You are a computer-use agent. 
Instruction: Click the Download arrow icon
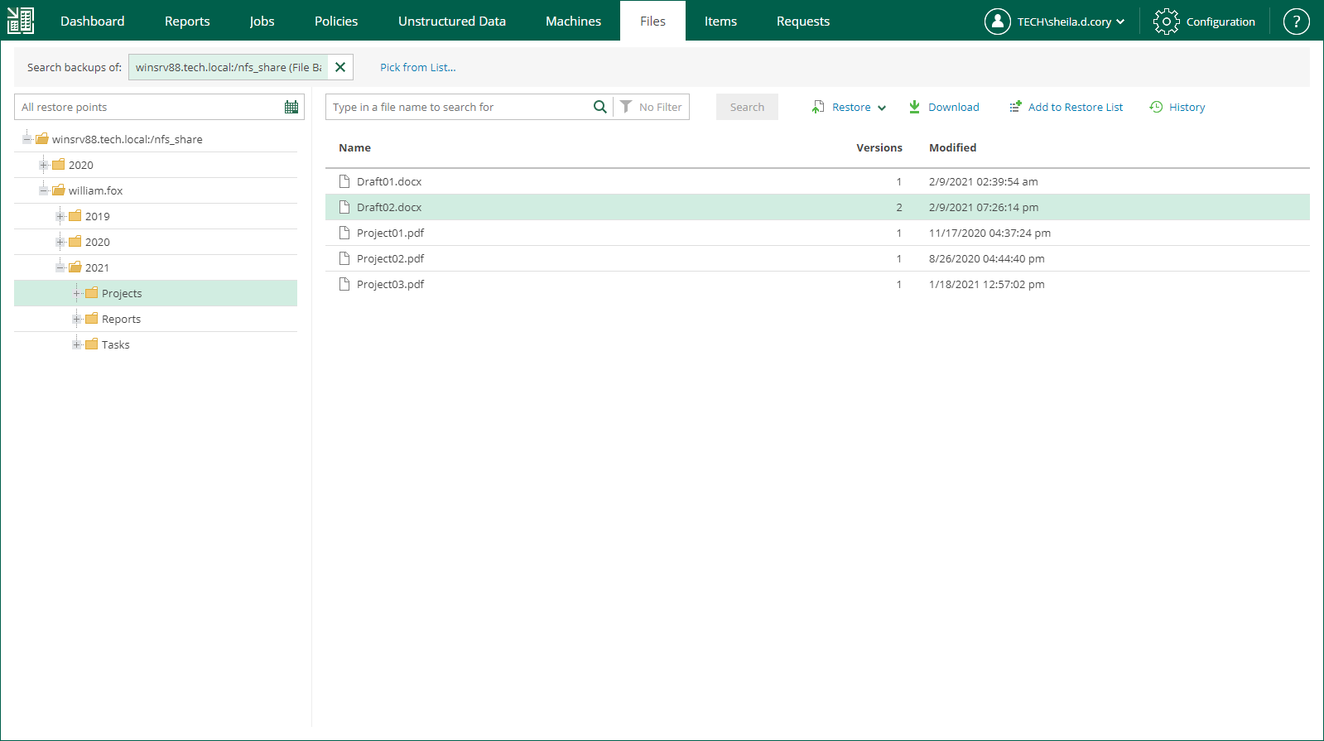pyautogui.click(x=914, y=107)
